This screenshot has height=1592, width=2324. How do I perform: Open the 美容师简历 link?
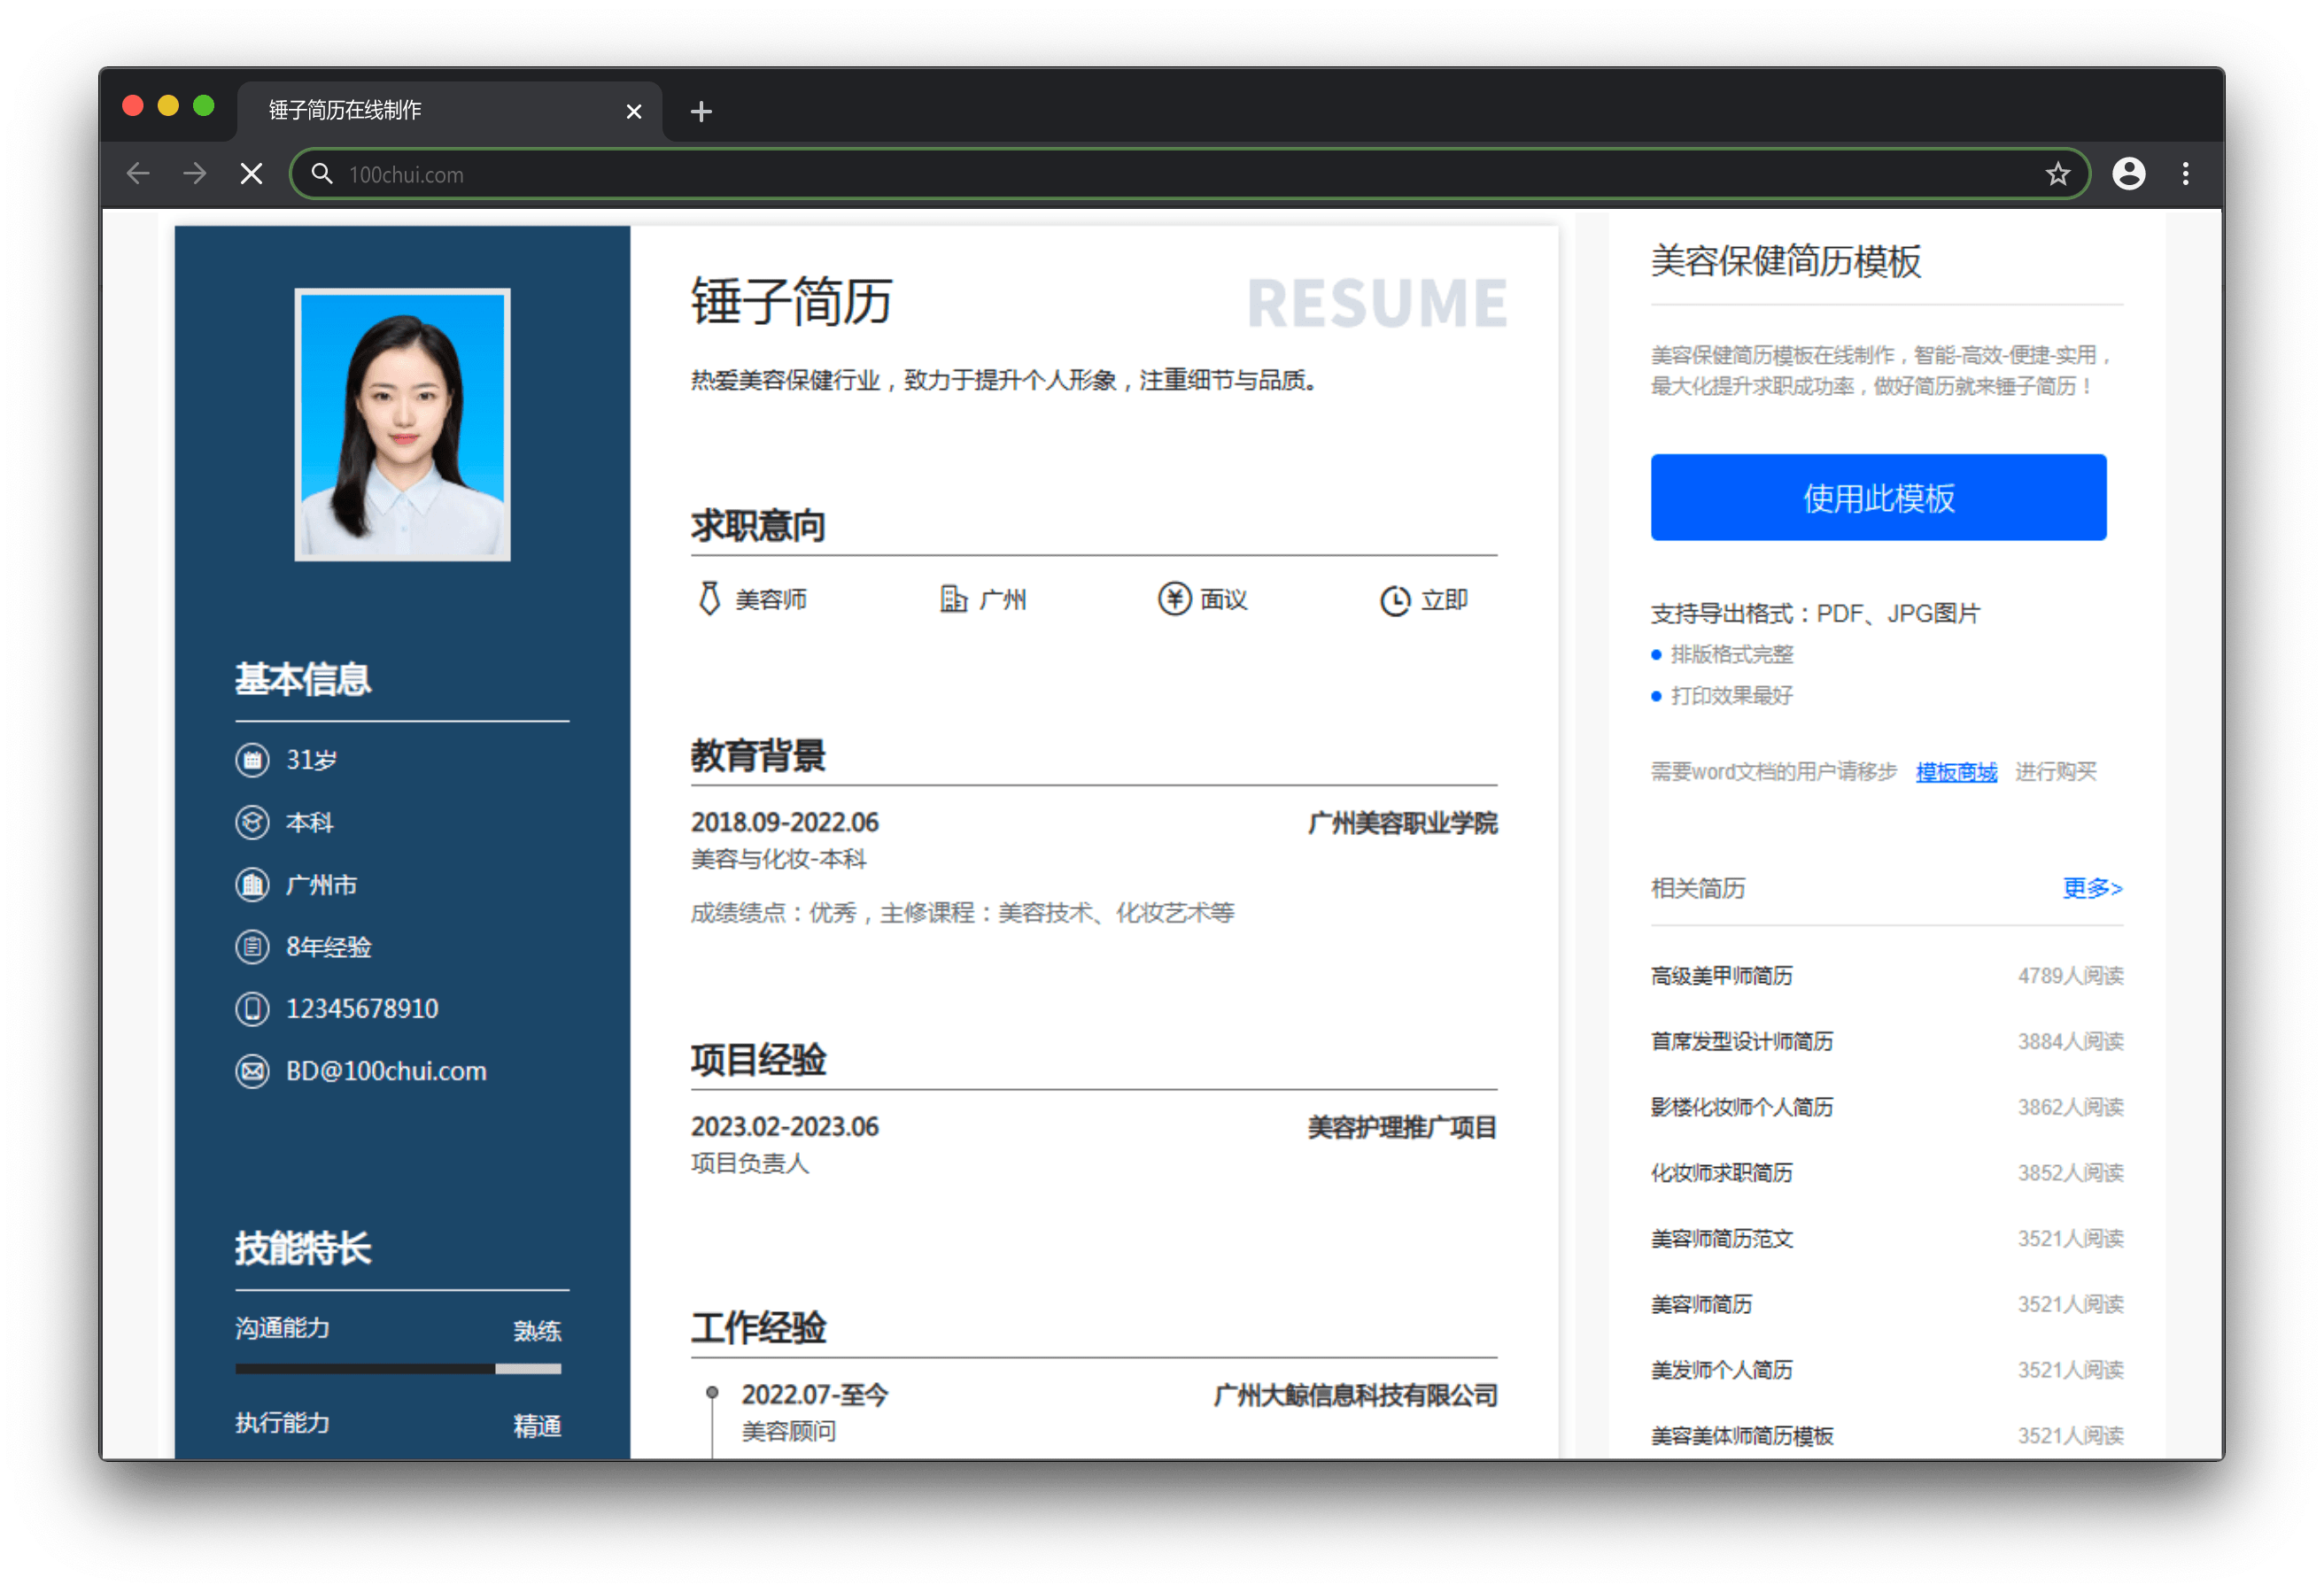pos(1701,1304)
